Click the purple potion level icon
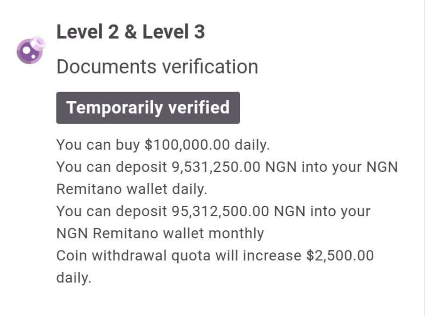Screen dimensions: 425x316 30,50
